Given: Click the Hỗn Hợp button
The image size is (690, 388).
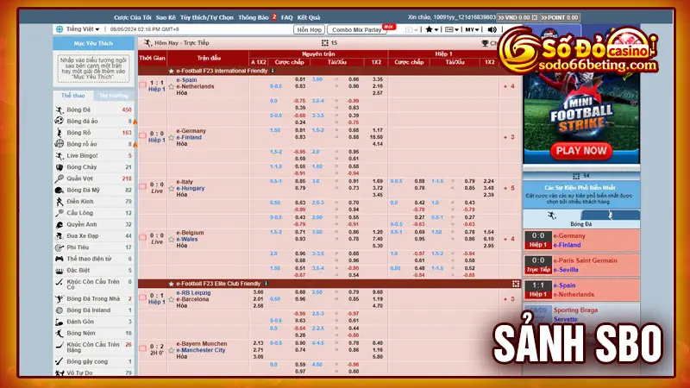Looking at the screenshot, I should click(309, 29).
